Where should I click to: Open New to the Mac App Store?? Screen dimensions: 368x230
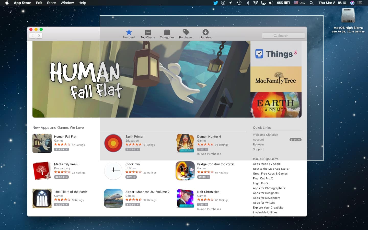[271, 169]
